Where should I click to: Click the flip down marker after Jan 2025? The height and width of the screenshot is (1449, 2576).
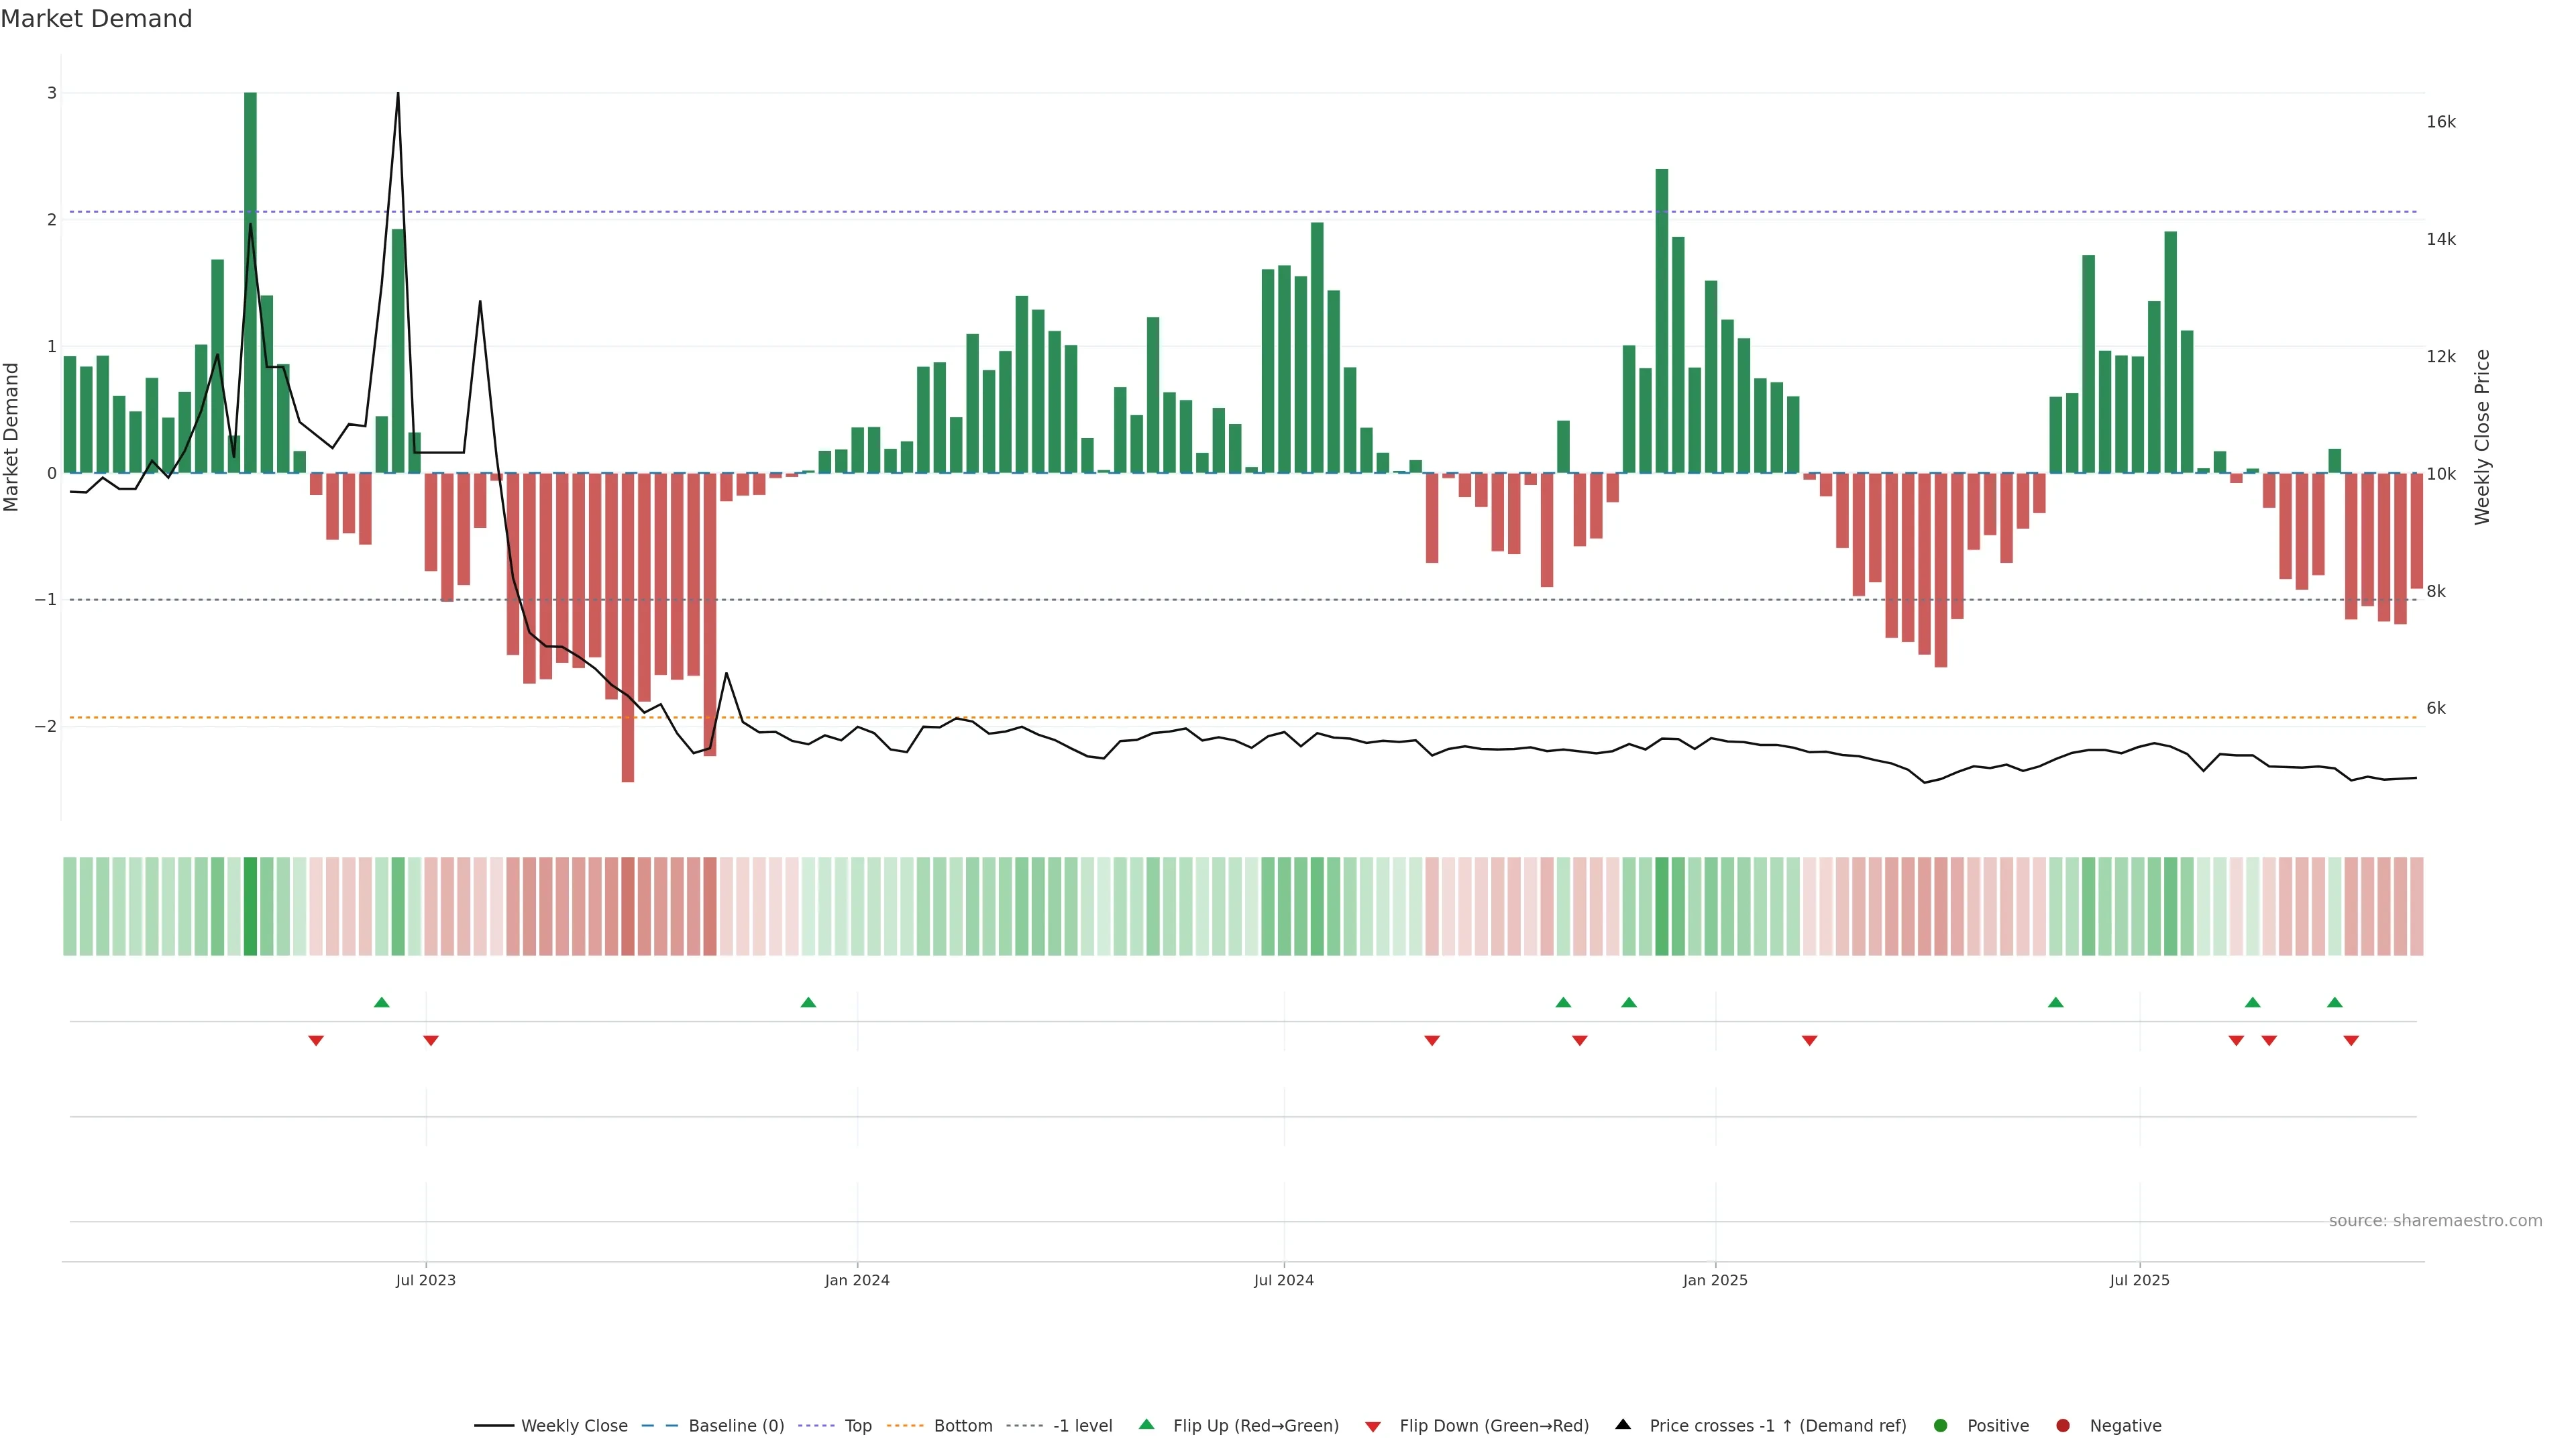point(1809,1041)
